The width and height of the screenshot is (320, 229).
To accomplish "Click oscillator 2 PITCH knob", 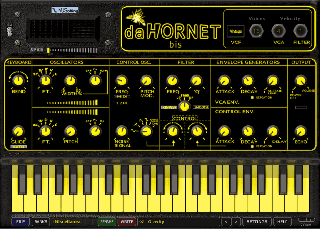I will [x=71, y=132].
